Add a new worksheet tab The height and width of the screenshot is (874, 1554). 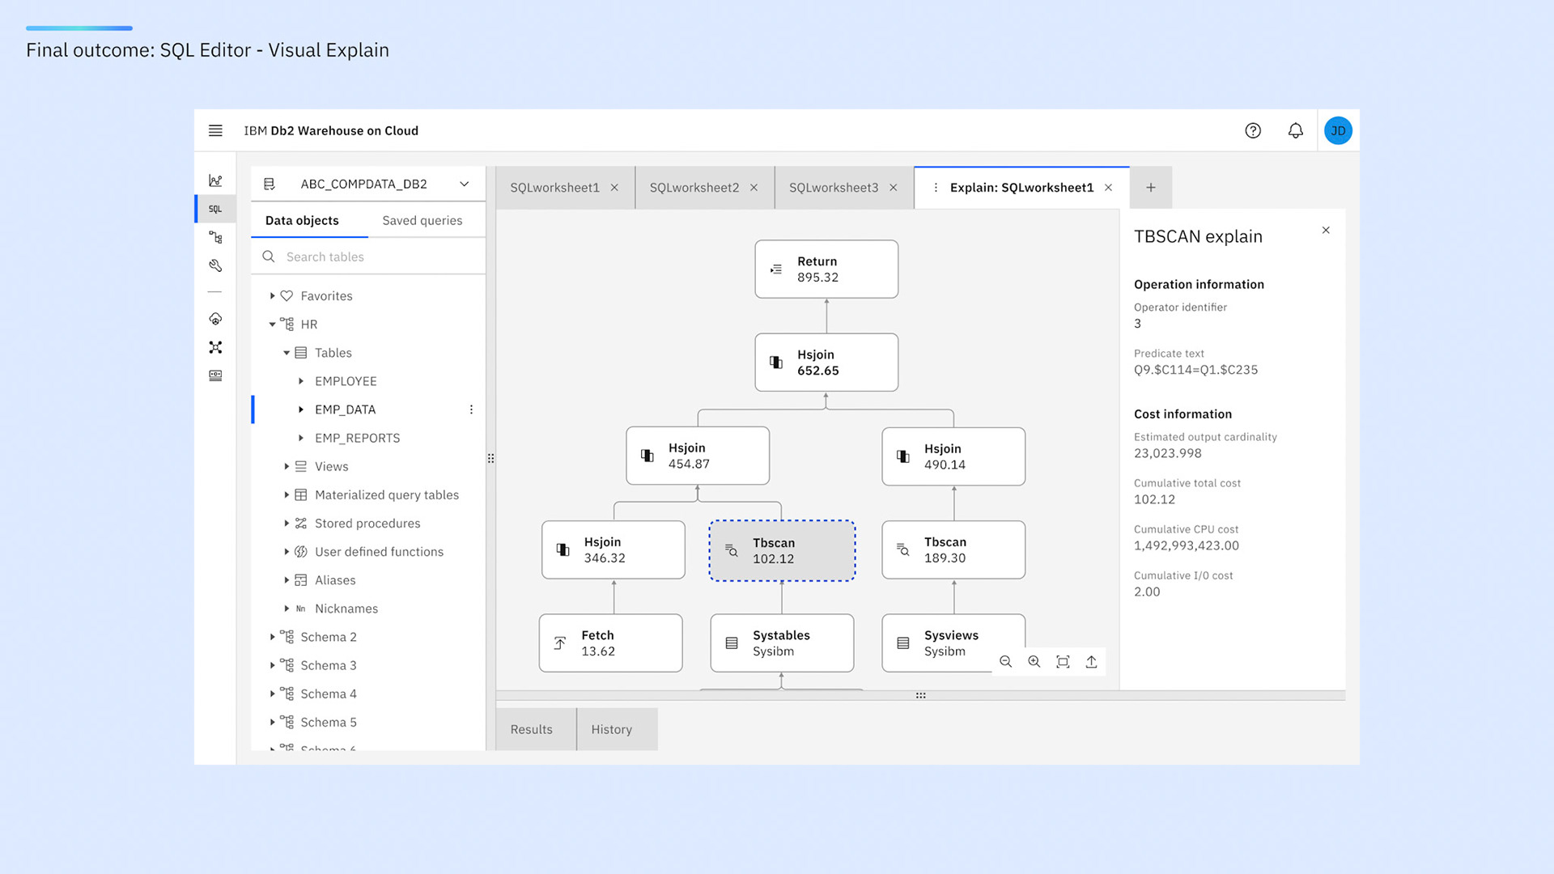1150,187
